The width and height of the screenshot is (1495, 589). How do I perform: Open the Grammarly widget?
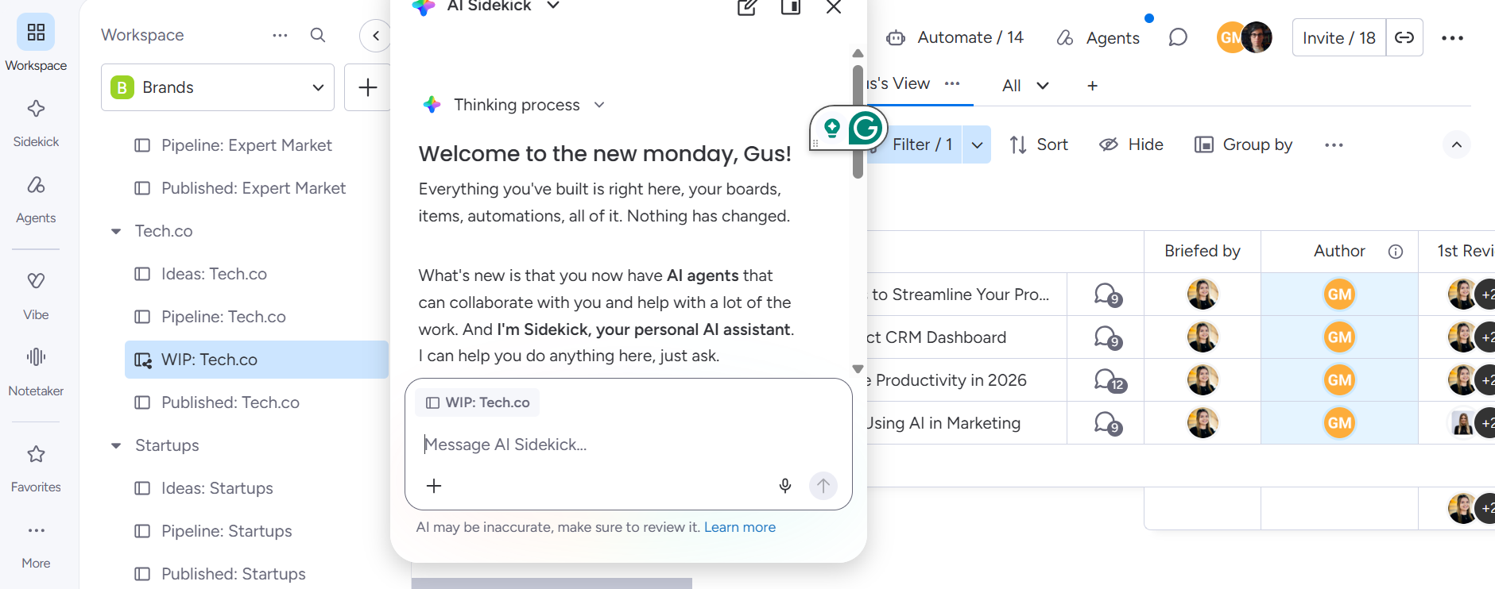tap(866, 128)
